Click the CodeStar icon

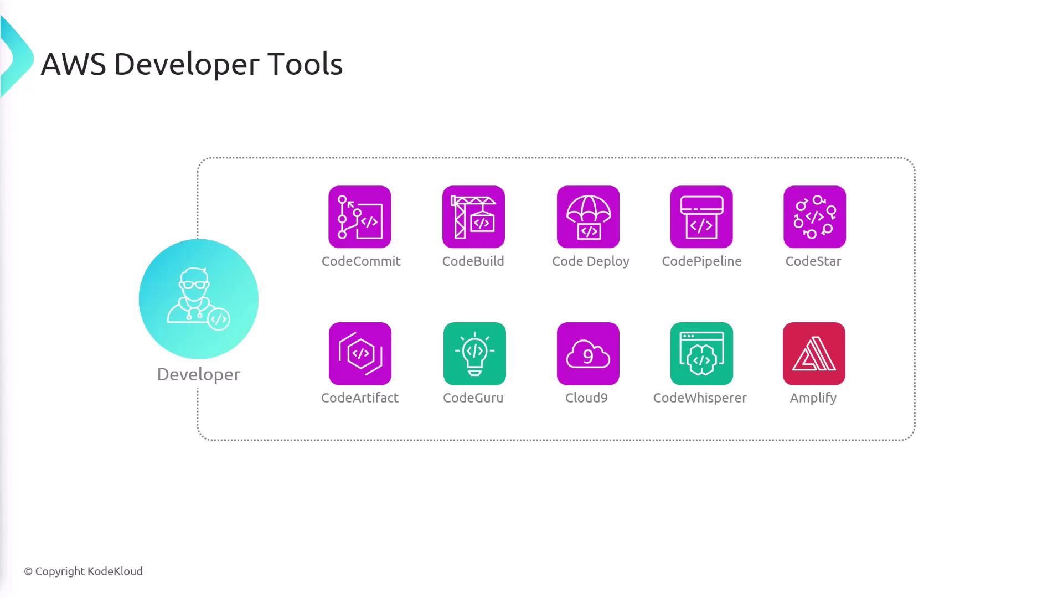pyautogui.click(x=814, y=217)
